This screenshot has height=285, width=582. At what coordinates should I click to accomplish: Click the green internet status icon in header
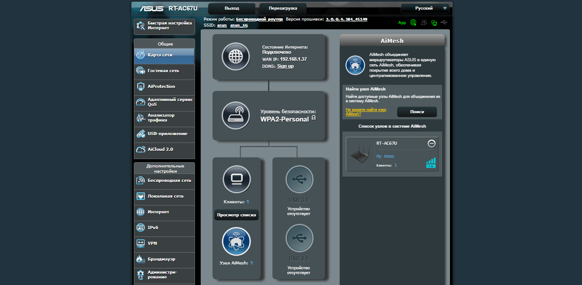413,23
